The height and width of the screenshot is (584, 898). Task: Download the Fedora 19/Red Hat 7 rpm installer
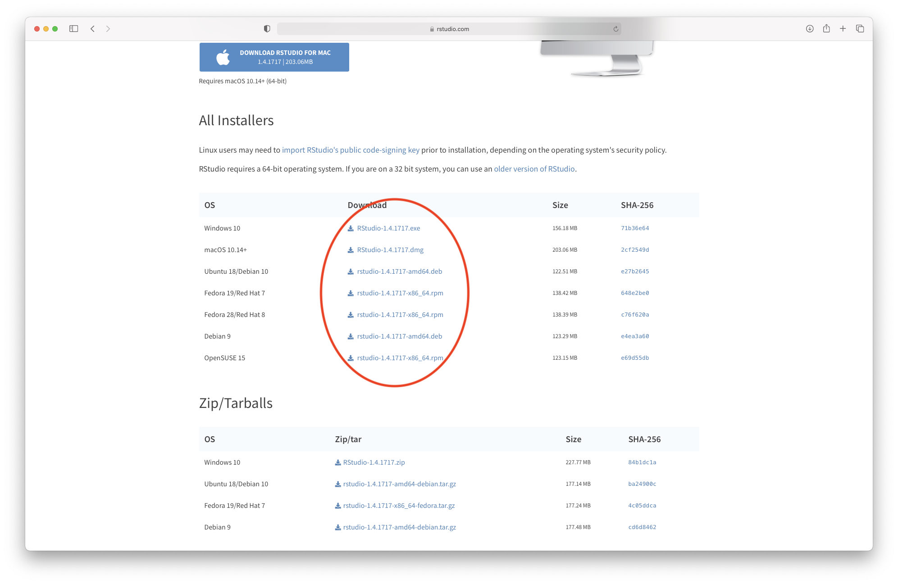(x=400, y=293)
